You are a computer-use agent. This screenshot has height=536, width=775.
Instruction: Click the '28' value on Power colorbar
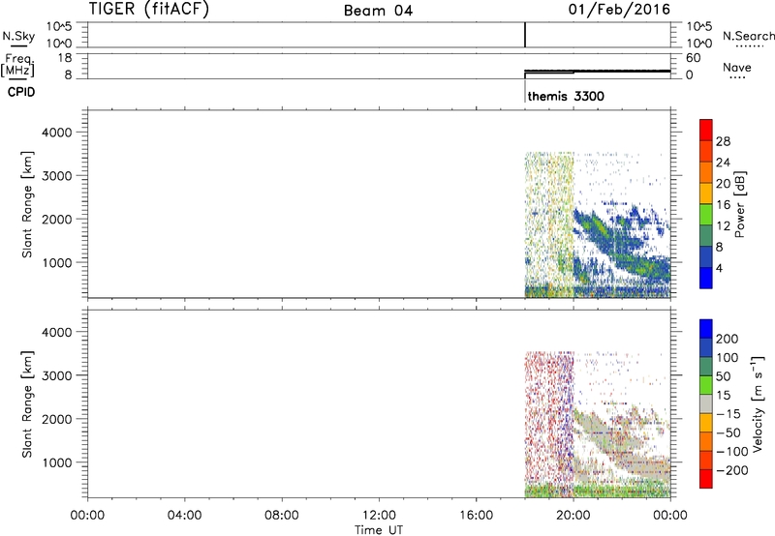(723, 141)
